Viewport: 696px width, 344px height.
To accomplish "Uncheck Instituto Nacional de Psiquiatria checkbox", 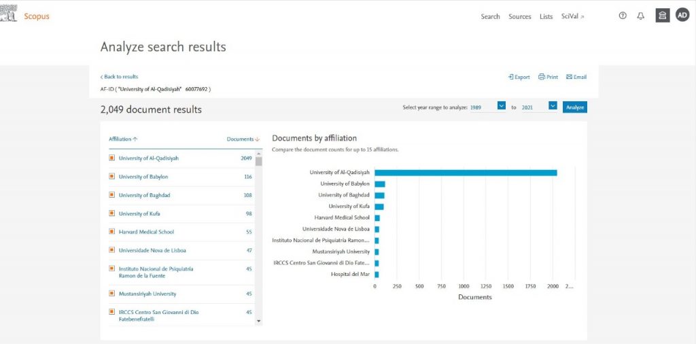I will (112, 268).
